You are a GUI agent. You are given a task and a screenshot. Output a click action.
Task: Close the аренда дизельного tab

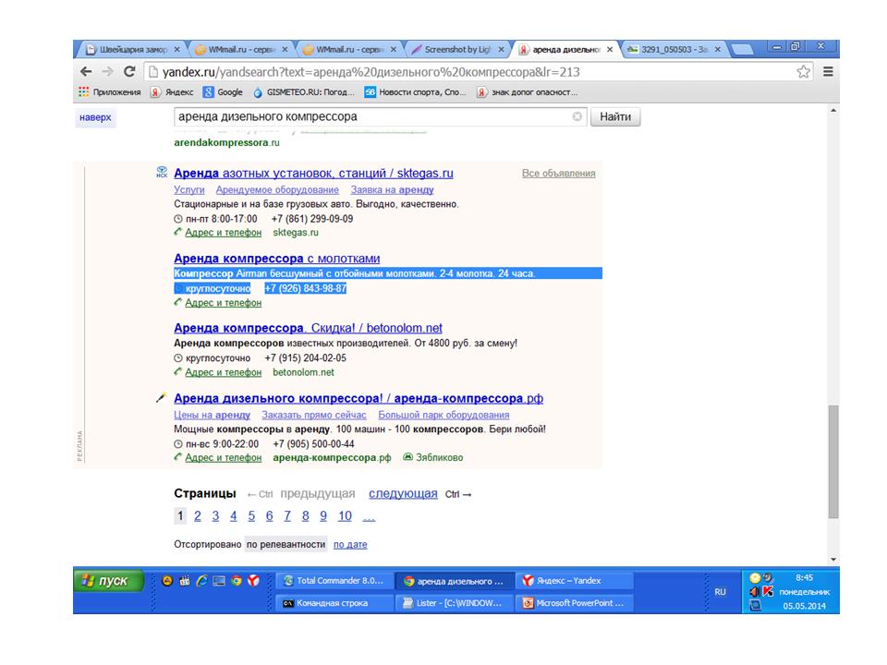tap(610, 50)
